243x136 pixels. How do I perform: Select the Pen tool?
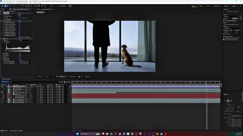pos(29,6)
